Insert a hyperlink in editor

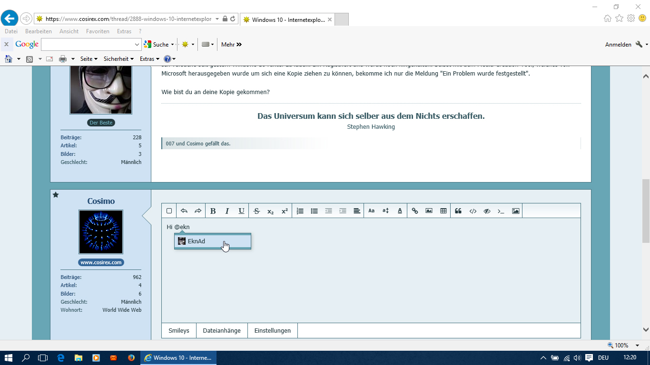(x=415, y=211)
